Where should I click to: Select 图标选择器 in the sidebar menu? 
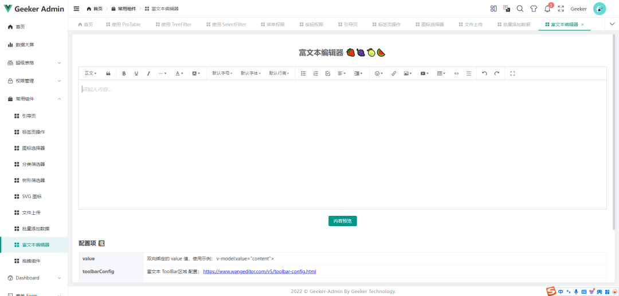(33, 148)
